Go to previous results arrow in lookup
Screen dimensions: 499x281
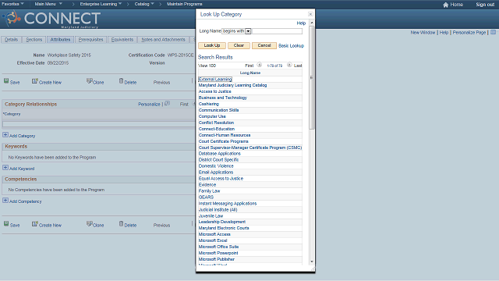[260, 65]
